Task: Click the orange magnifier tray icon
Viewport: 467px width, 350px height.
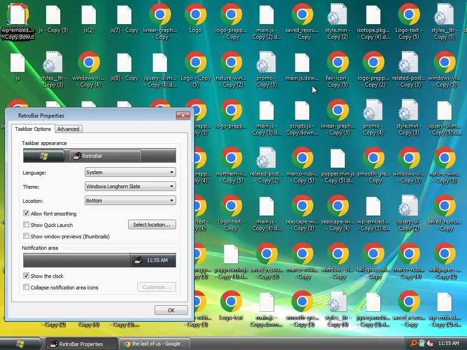Action: (x=413, y=343)
